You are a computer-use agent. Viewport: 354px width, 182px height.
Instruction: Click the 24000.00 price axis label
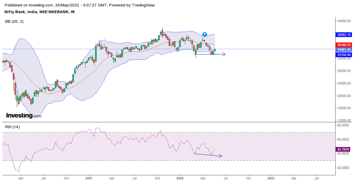344,83
